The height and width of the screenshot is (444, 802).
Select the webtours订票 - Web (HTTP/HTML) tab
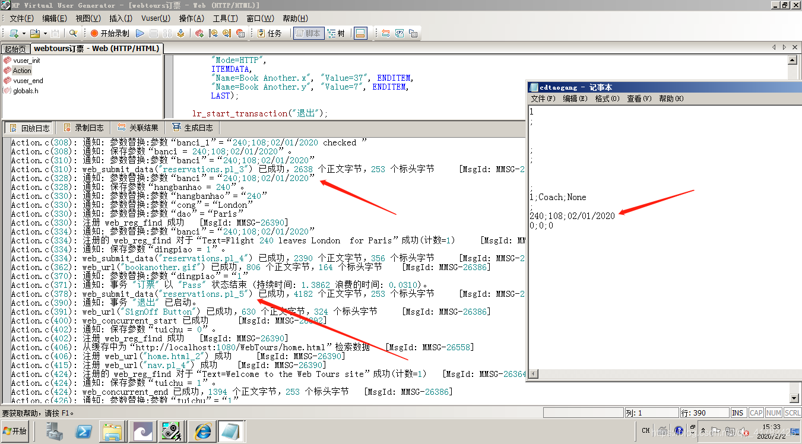pyautogui.click(x=96, y=48)
